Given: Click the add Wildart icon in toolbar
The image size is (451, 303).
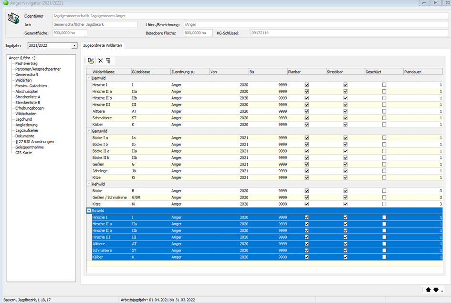Looking at the screenshot, I should click(91, 61).
